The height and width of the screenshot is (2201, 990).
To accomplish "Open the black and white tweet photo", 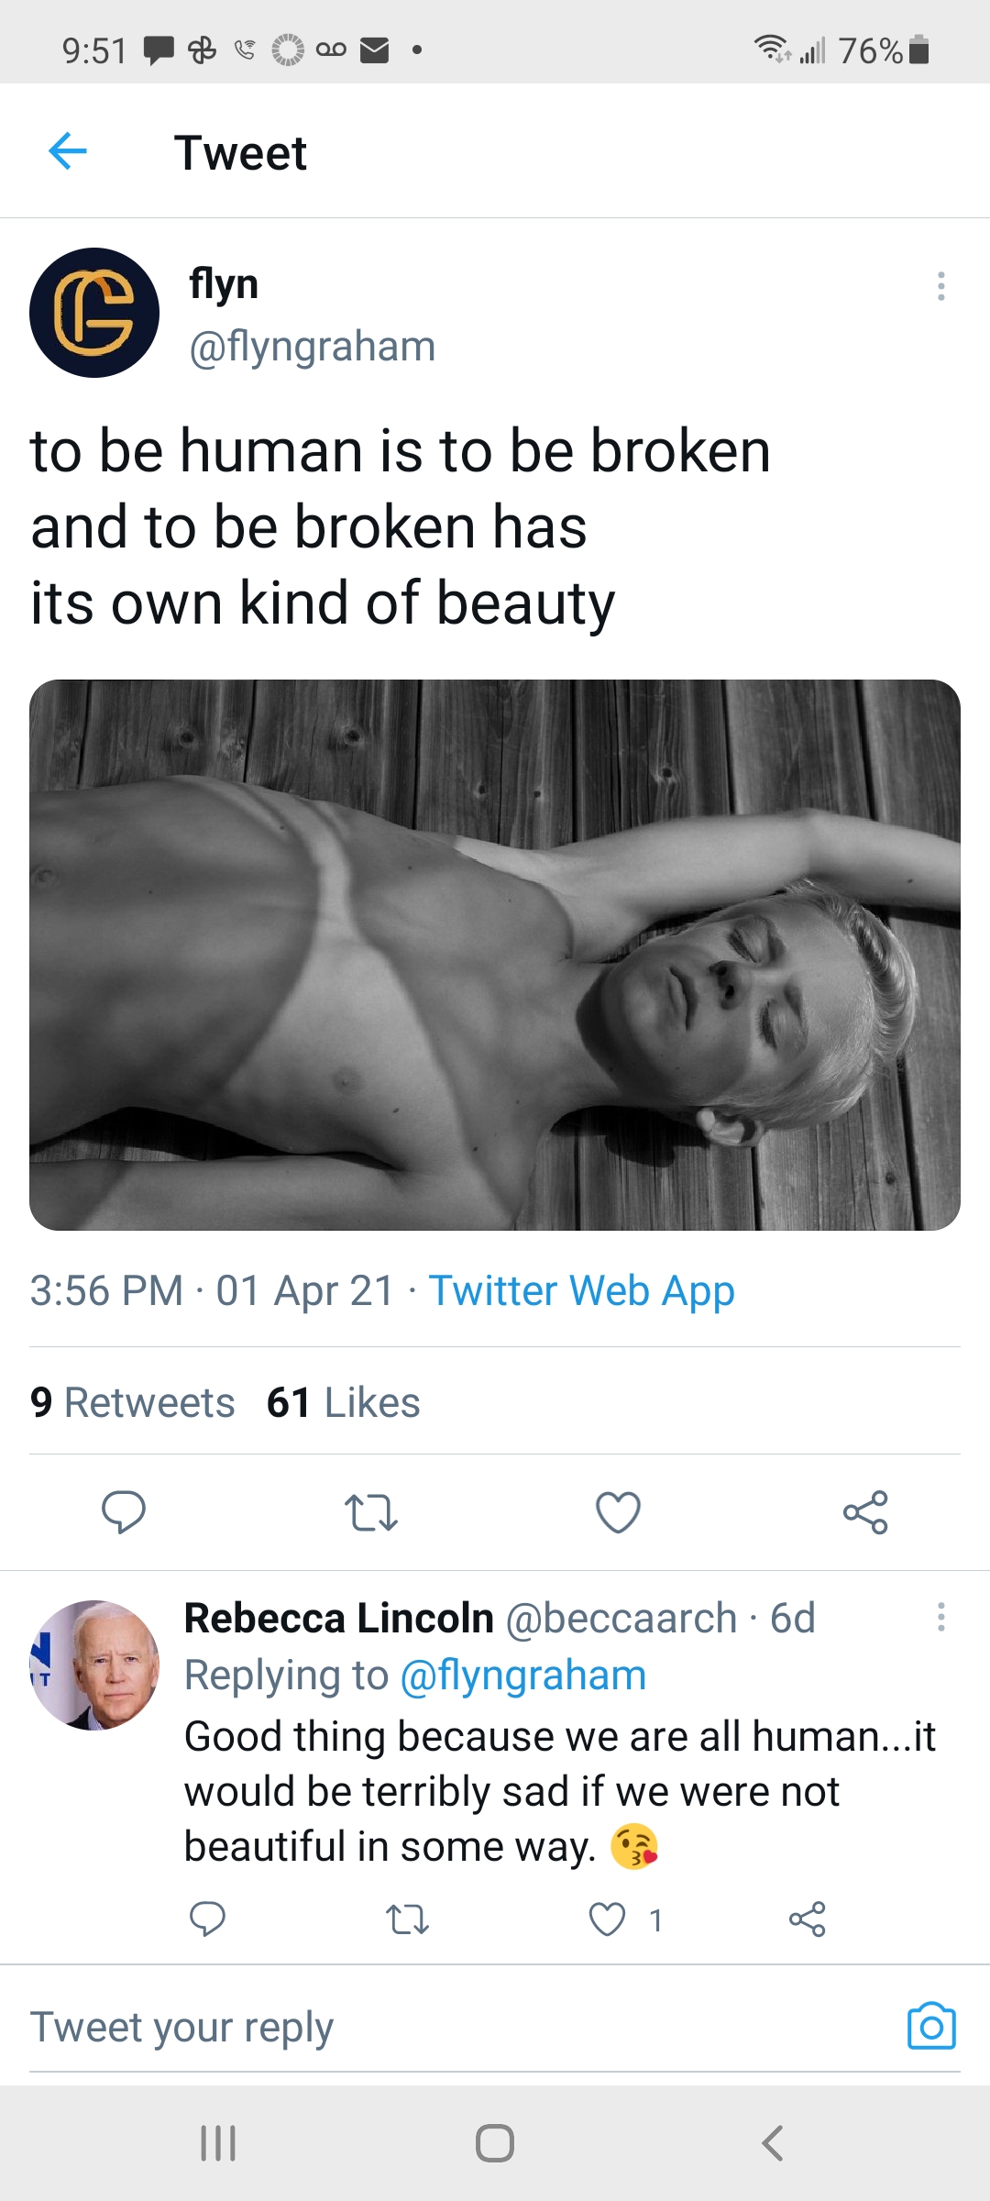I will coord(495,955).
